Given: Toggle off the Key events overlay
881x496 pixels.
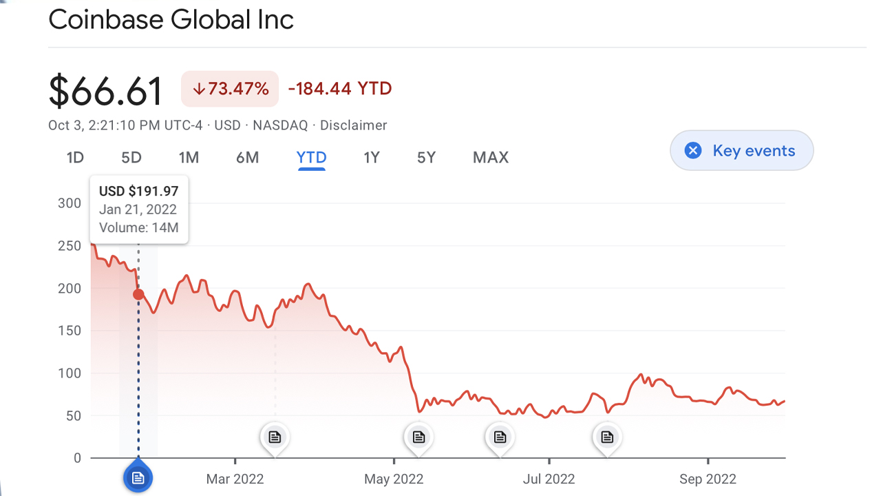Looking at the screenshot, I should click(x=741, y=149).
